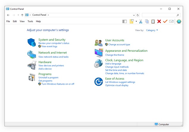Open the Tools menu
The width and height of the screenshot is (189, 132).
point(30,21)
